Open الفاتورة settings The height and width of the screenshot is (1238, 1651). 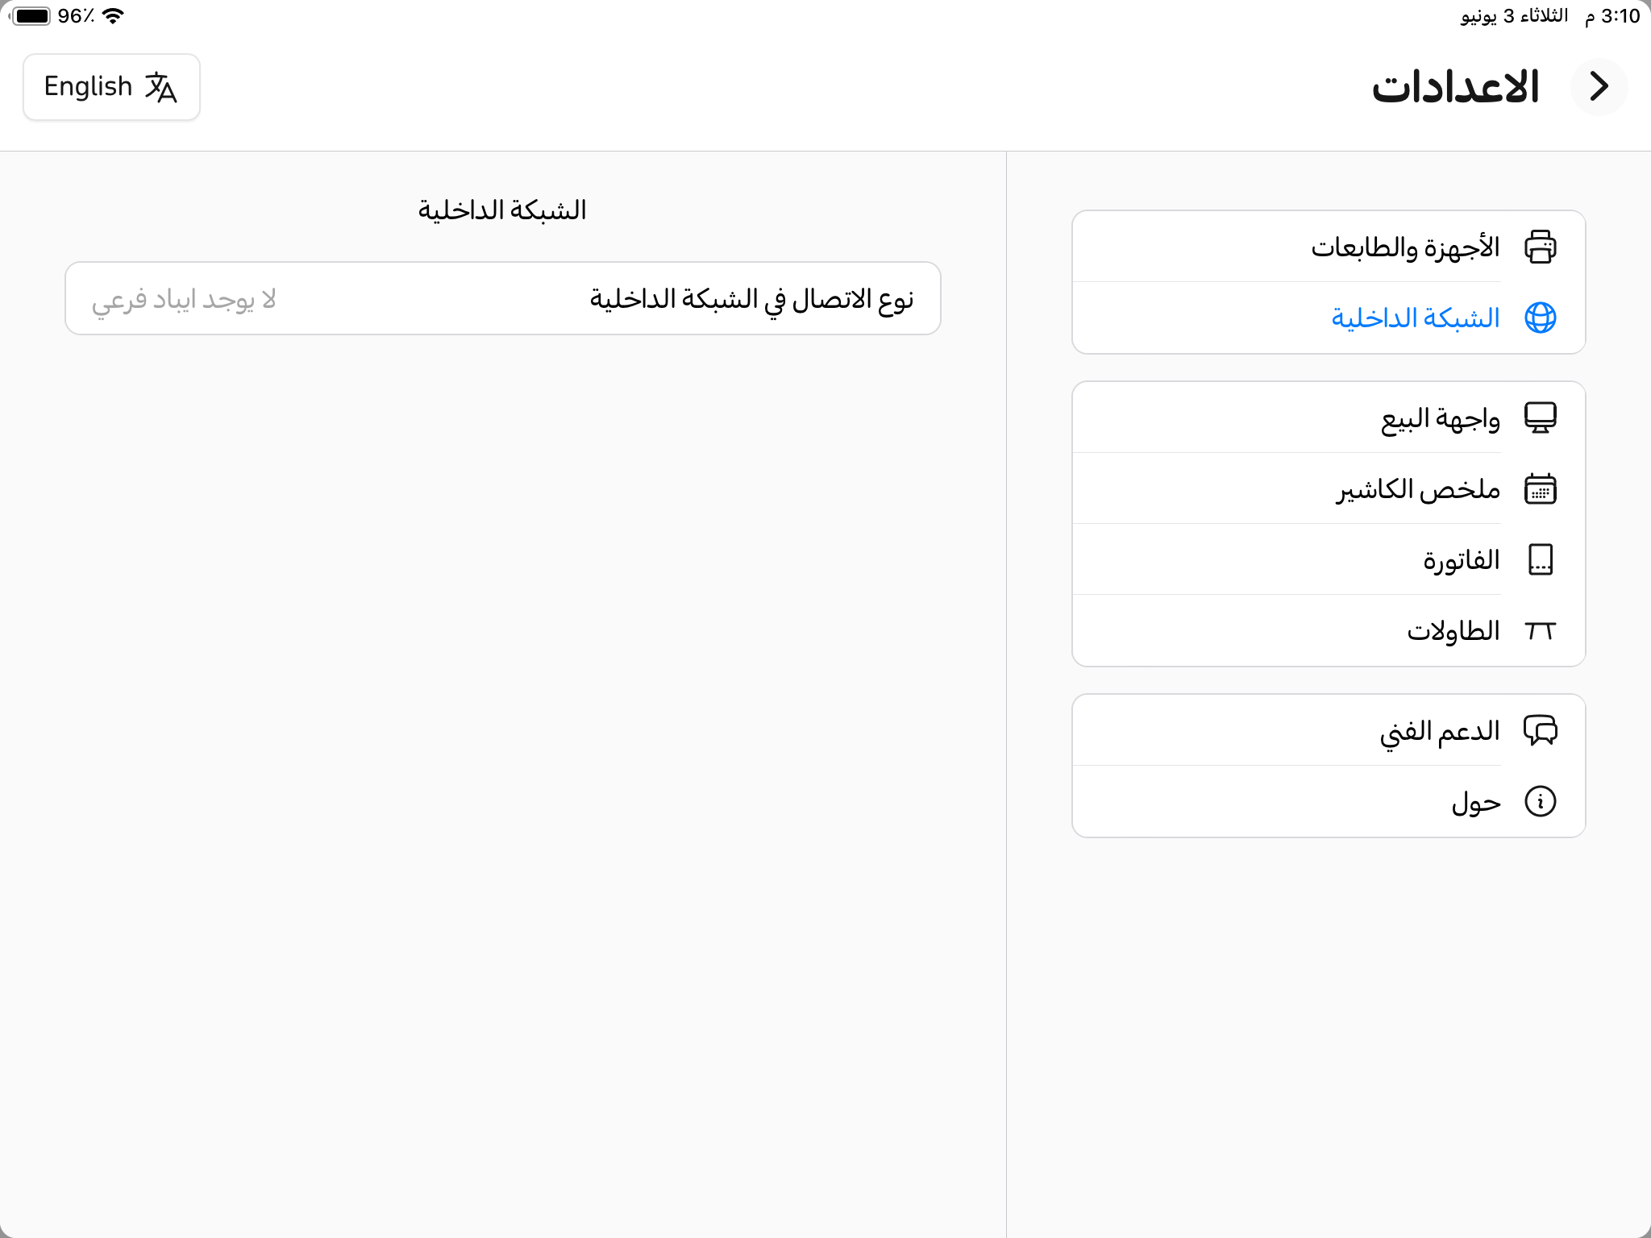click(1329, 559)
